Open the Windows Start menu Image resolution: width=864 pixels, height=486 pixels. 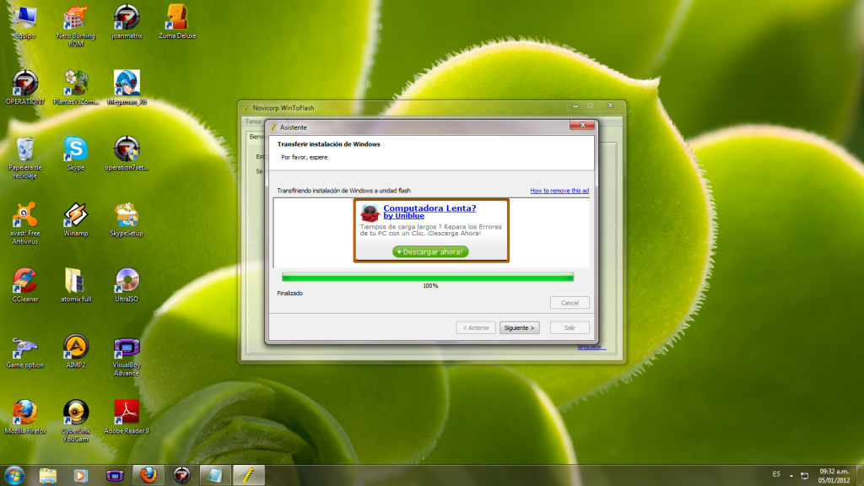(x=14, y=475)
